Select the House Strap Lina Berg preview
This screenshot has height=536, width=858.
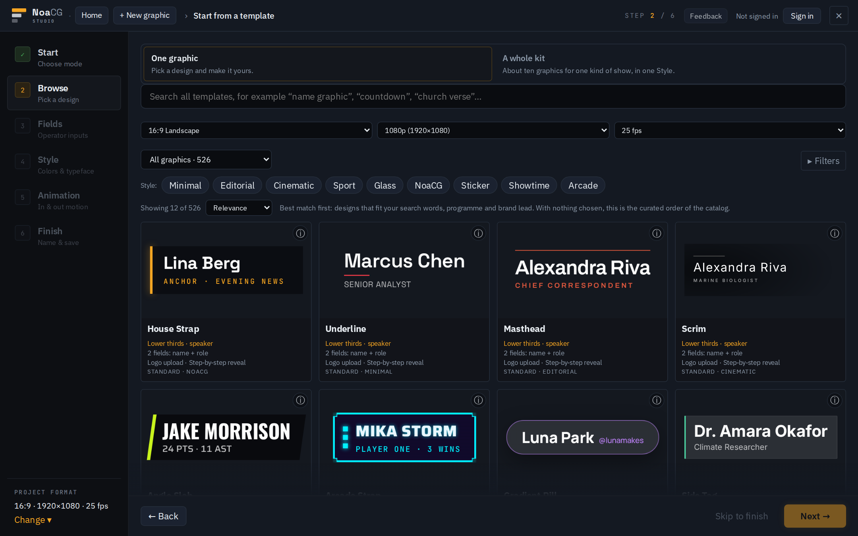[226, 270]
